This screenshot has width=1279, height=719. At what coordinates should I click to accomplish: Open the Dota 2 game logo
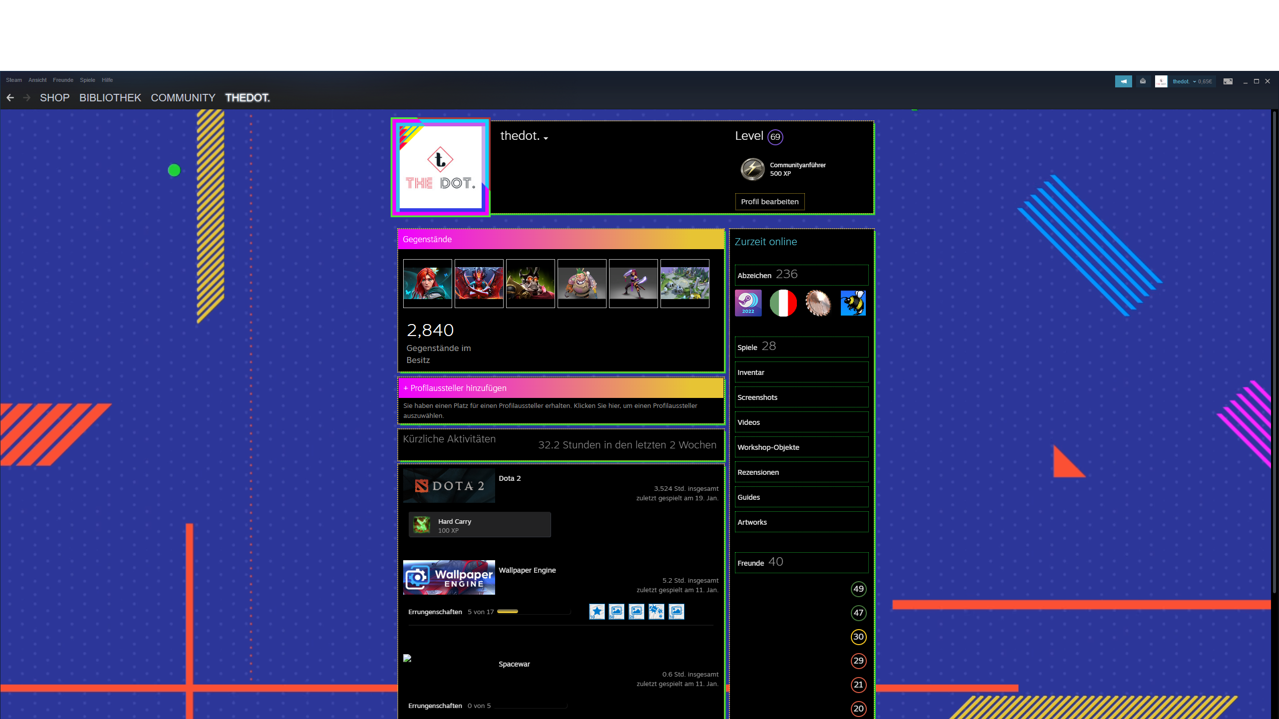(x=449, y=486)
